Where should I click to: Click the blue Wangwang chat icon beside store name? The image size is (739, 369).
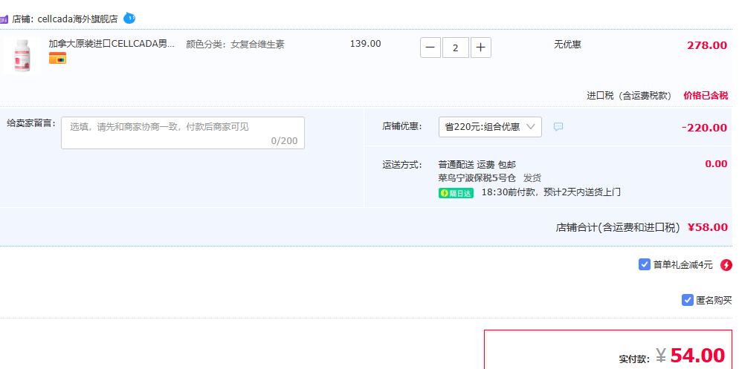[x=129, y=19]
